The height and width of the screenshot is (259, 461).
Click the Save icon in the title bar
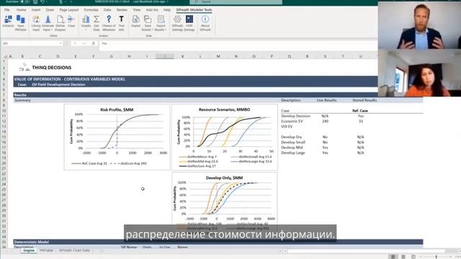(35, 1)
